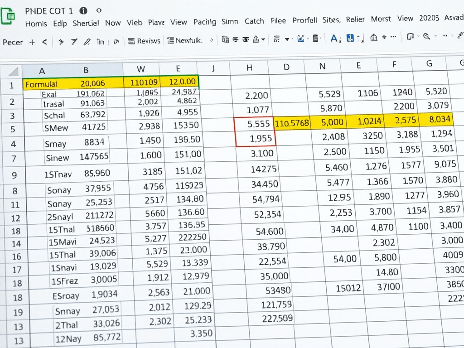Click the select-all corner triangle

[14, 71]
